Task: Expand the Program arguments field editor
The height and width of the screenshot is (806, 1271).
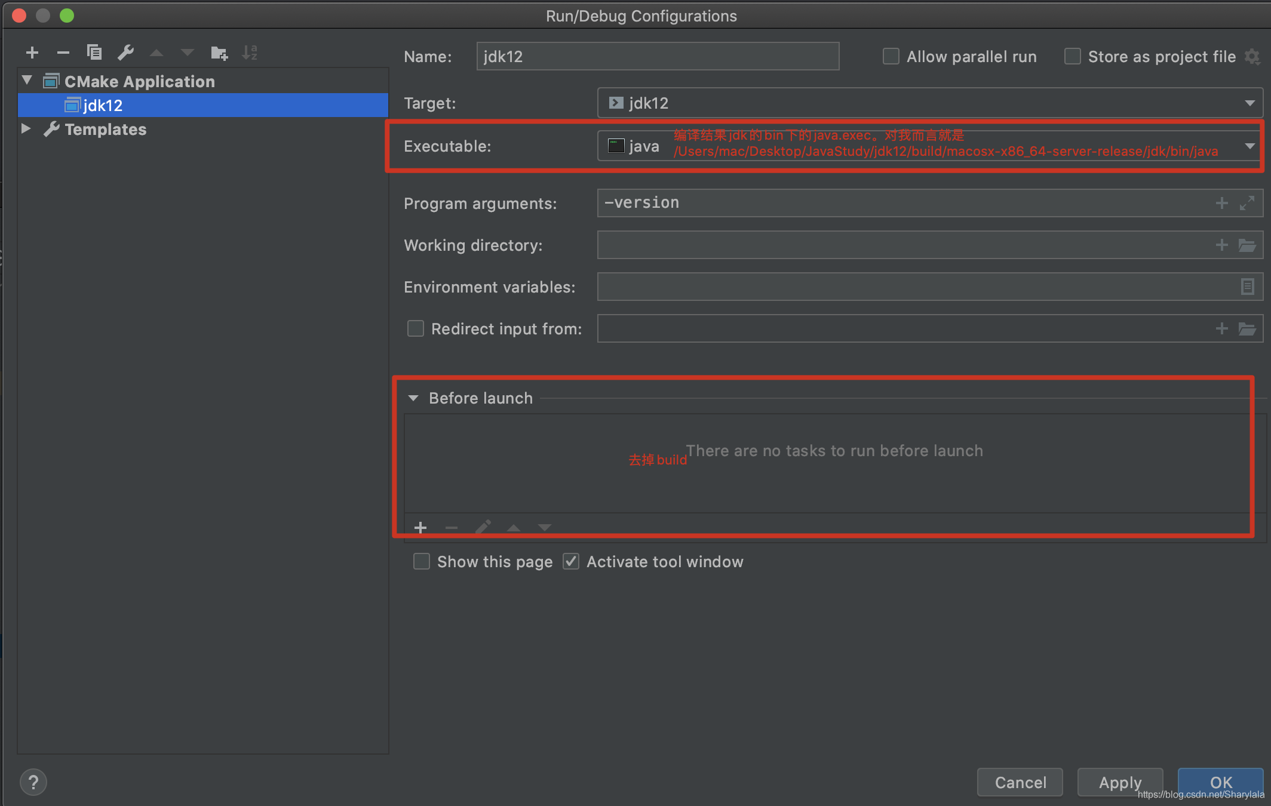Action: click(1247, 203)
